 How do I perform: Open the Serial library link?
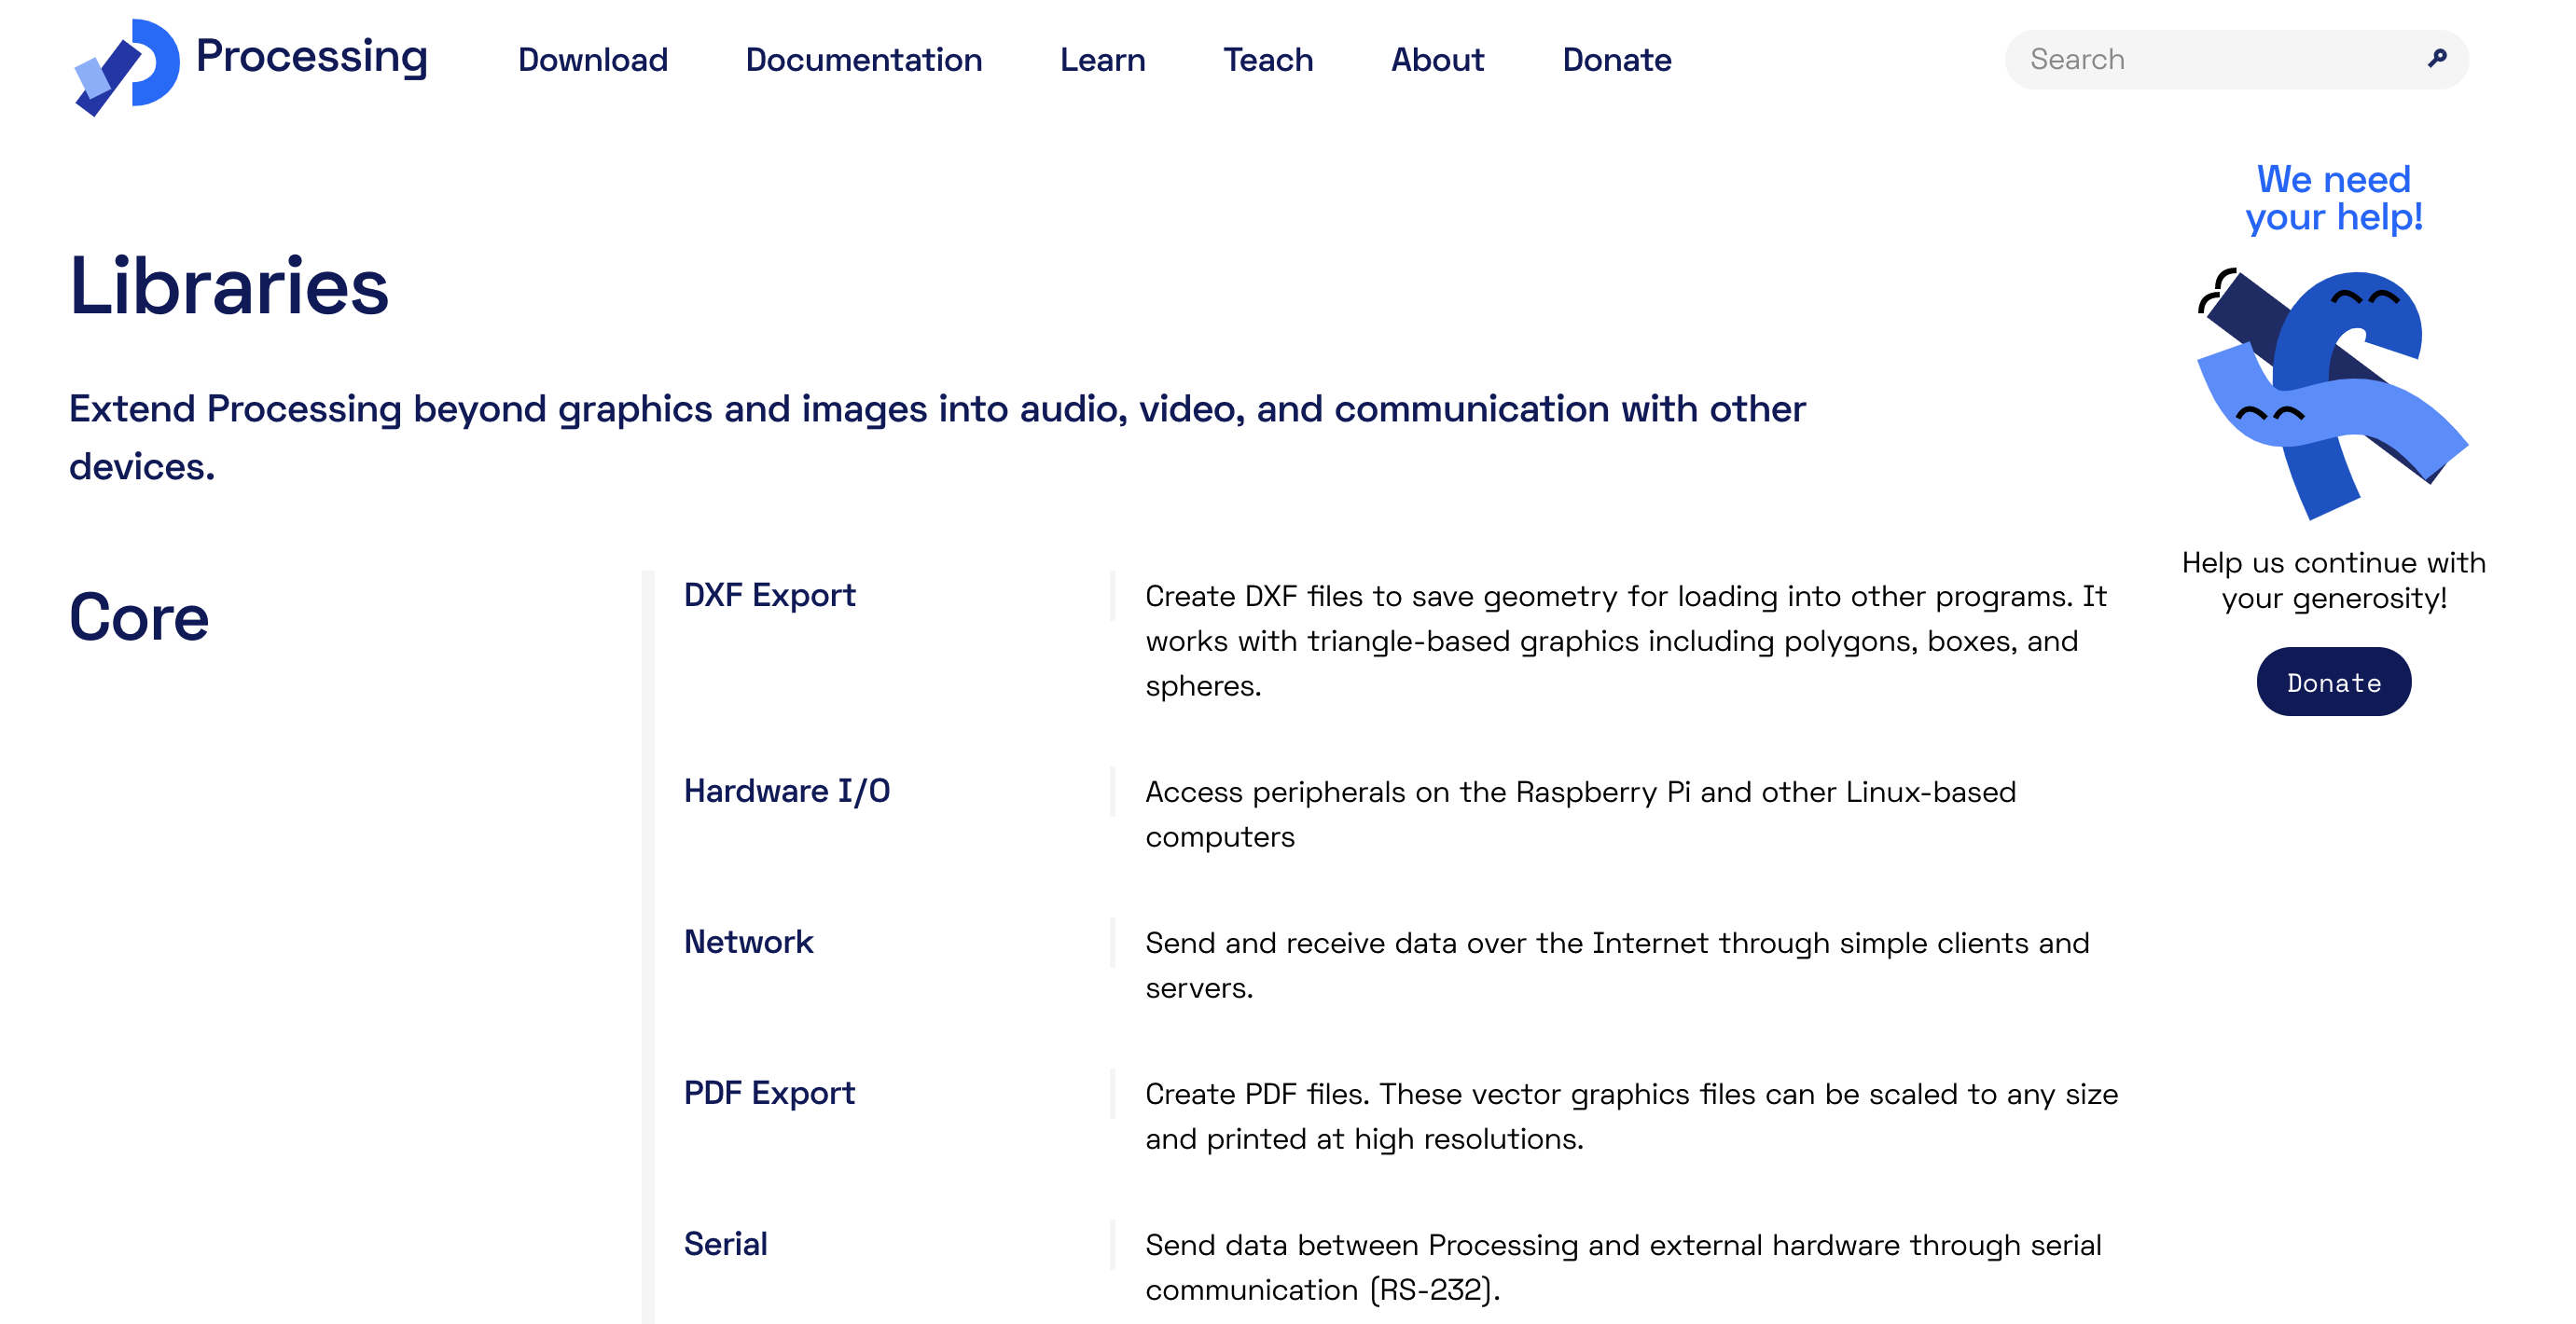pyautogui.click(x=725, y=1244)
